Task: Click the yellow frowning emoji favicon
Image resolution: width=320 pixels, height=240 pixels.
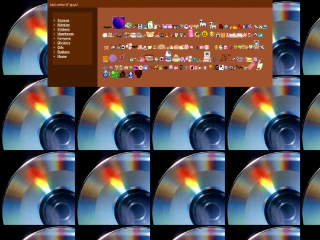Action: point(204,34)
